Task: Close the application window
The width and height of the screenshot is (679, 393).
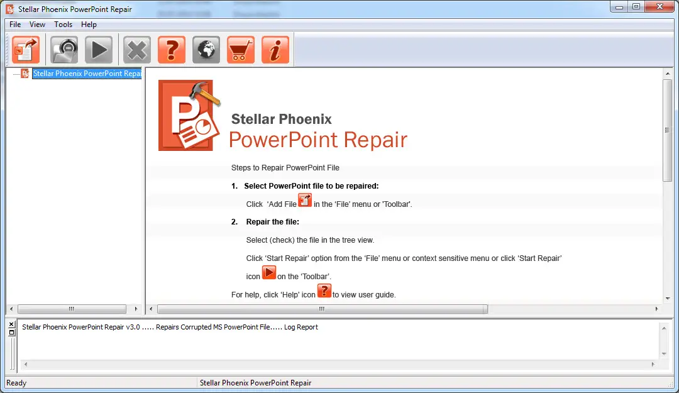Action: pos(660,7)
